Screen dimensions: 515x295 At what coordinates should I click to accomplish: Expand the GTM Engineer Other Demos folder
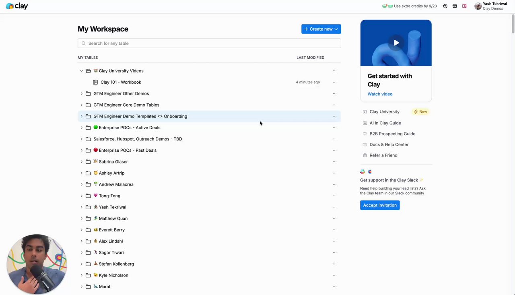point(81,93)
